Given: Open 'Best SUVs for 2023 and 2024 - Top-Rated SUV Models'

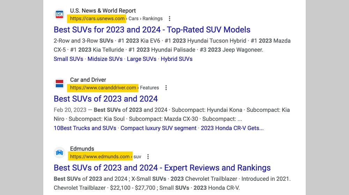Looking at the screenshot, I should pos(152,30).
